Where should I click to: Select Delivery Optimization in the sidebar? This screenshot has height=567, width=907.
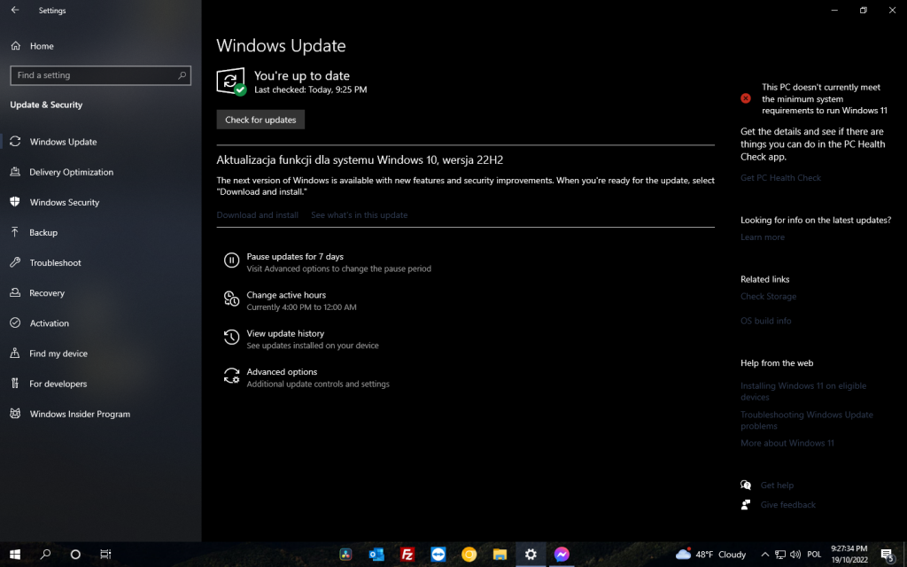tap(73, 172)
